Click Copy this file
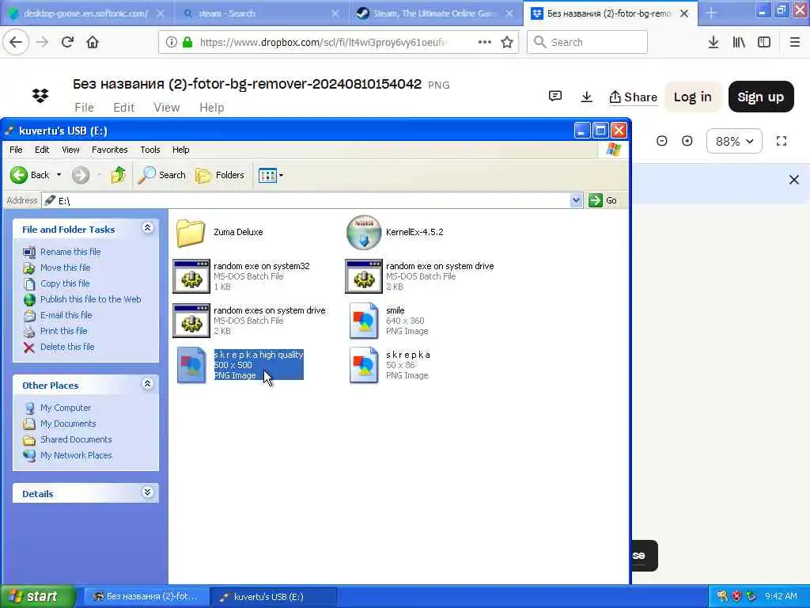Image resolution: width=810 pixels, height=608 pixels. 65,283
